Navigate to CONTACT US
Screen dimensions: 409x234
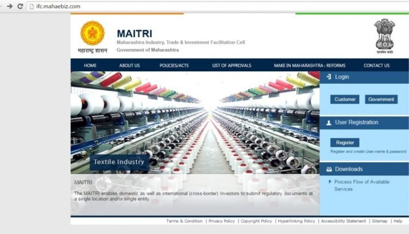tap(376, 65)
